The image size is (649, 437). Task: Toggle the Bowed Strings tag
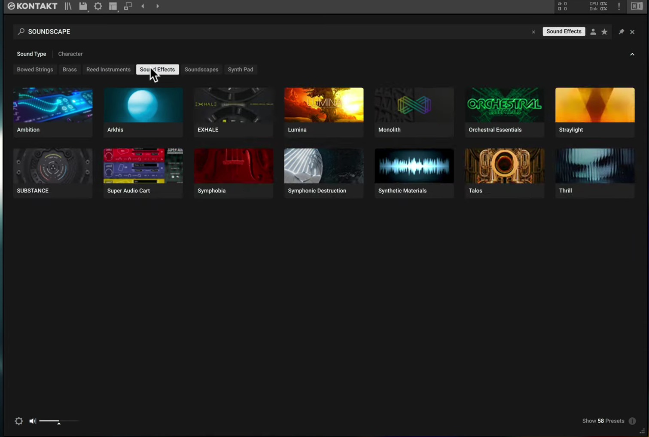pos(35,70)
